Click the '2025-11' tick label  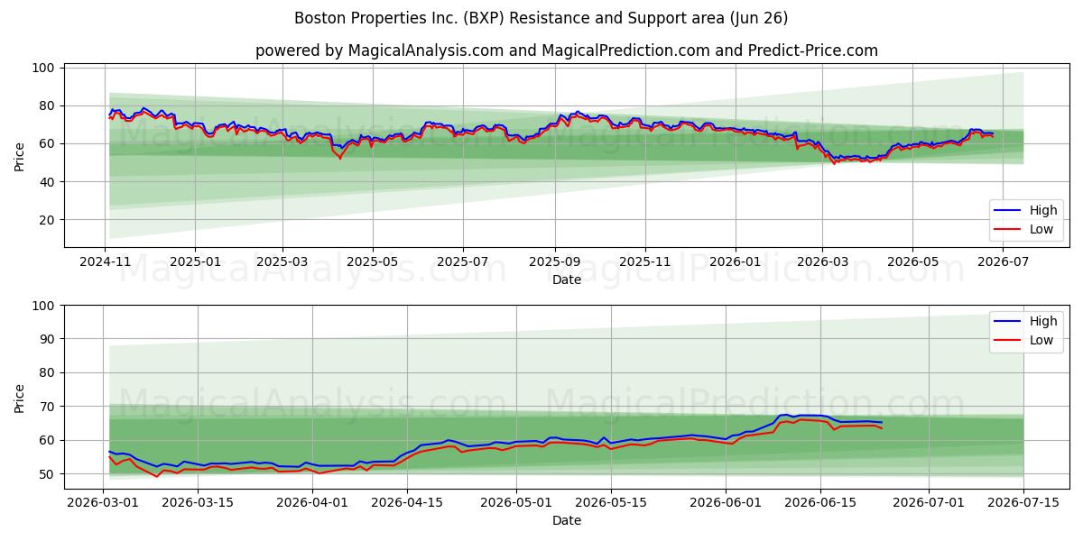click(645, 261)
